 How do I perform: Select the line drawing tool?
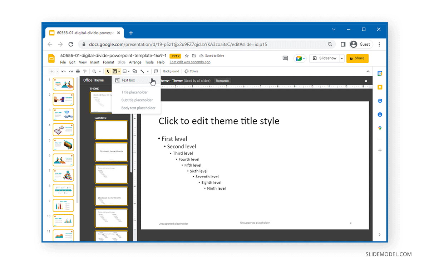143,71
